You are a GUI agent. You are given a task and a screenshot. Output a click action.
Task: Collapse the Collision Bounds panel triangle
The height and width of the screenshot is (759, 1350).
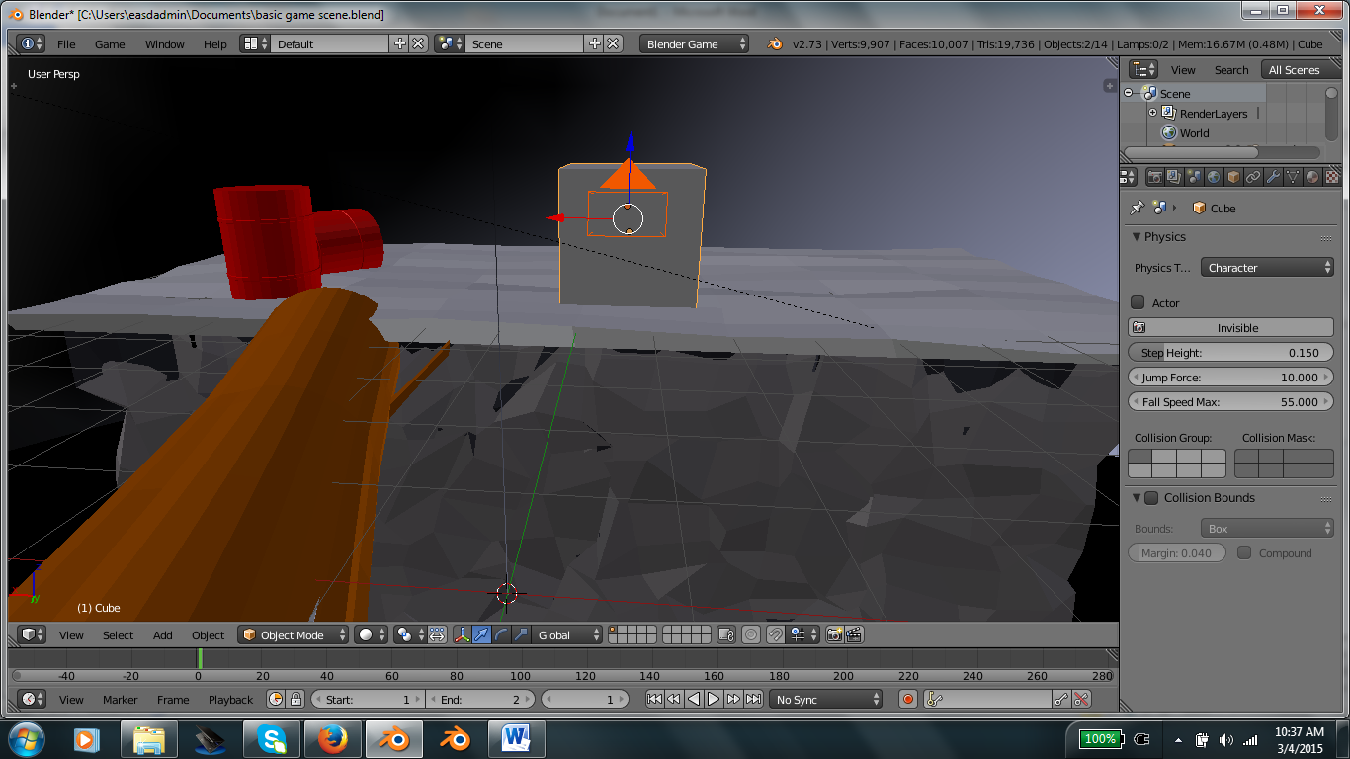click(1136, 497)
